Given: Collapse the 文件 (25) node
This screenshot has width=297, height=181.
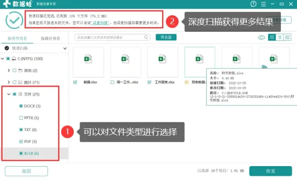Looking at the screenshot, I should [x=9, y=94].
